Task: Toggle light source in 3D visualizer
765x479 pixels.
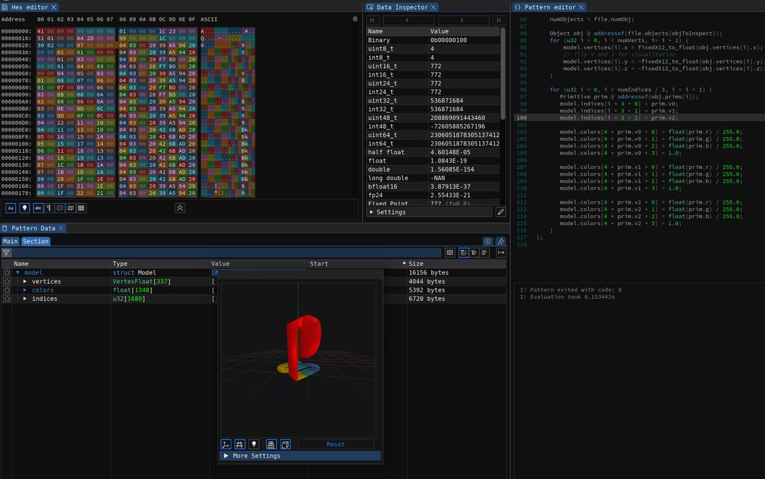Action: [254, 444]
